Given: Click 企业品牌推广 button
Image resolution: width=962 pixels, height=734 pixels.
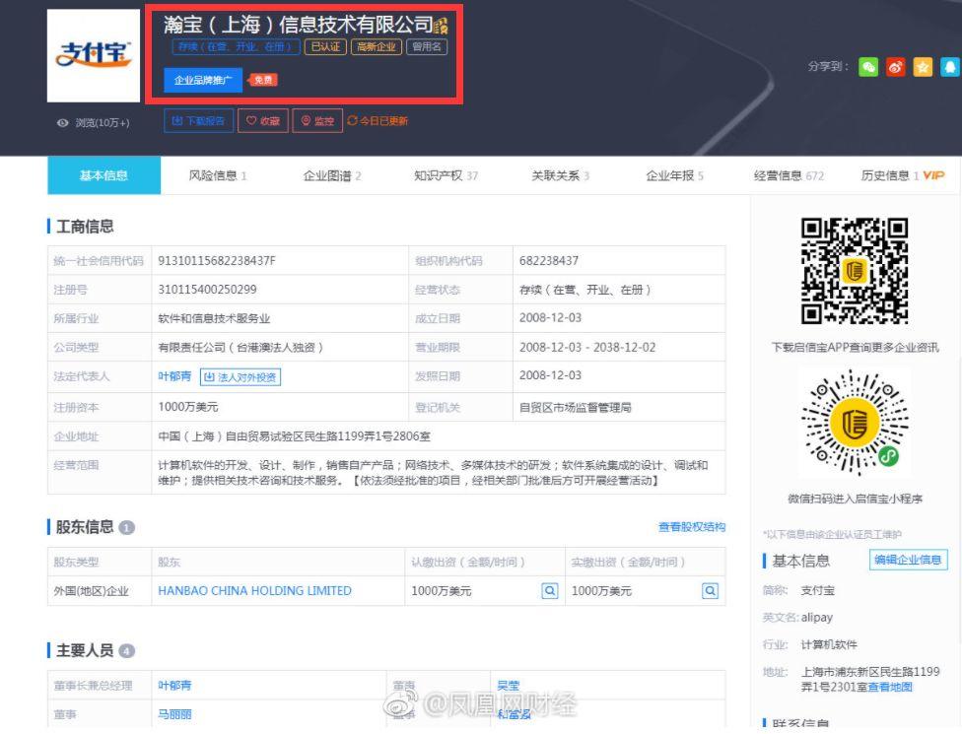Looking at the screenshot, I should [203, 80].
